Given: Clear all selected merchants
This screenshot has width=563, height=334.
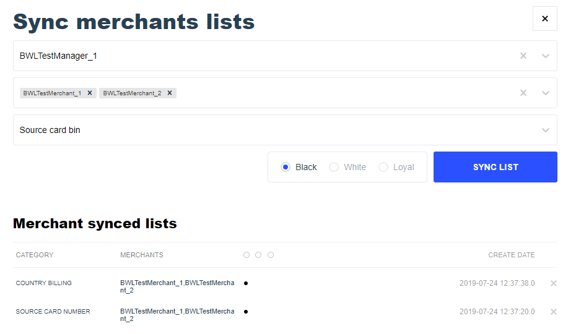Looking at the screenshot, I should (x=523, y=93).
